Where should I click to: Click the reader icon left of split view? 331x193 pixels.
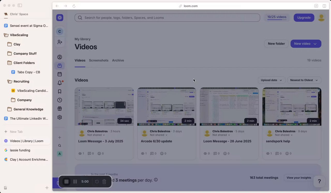pos(316,6)
